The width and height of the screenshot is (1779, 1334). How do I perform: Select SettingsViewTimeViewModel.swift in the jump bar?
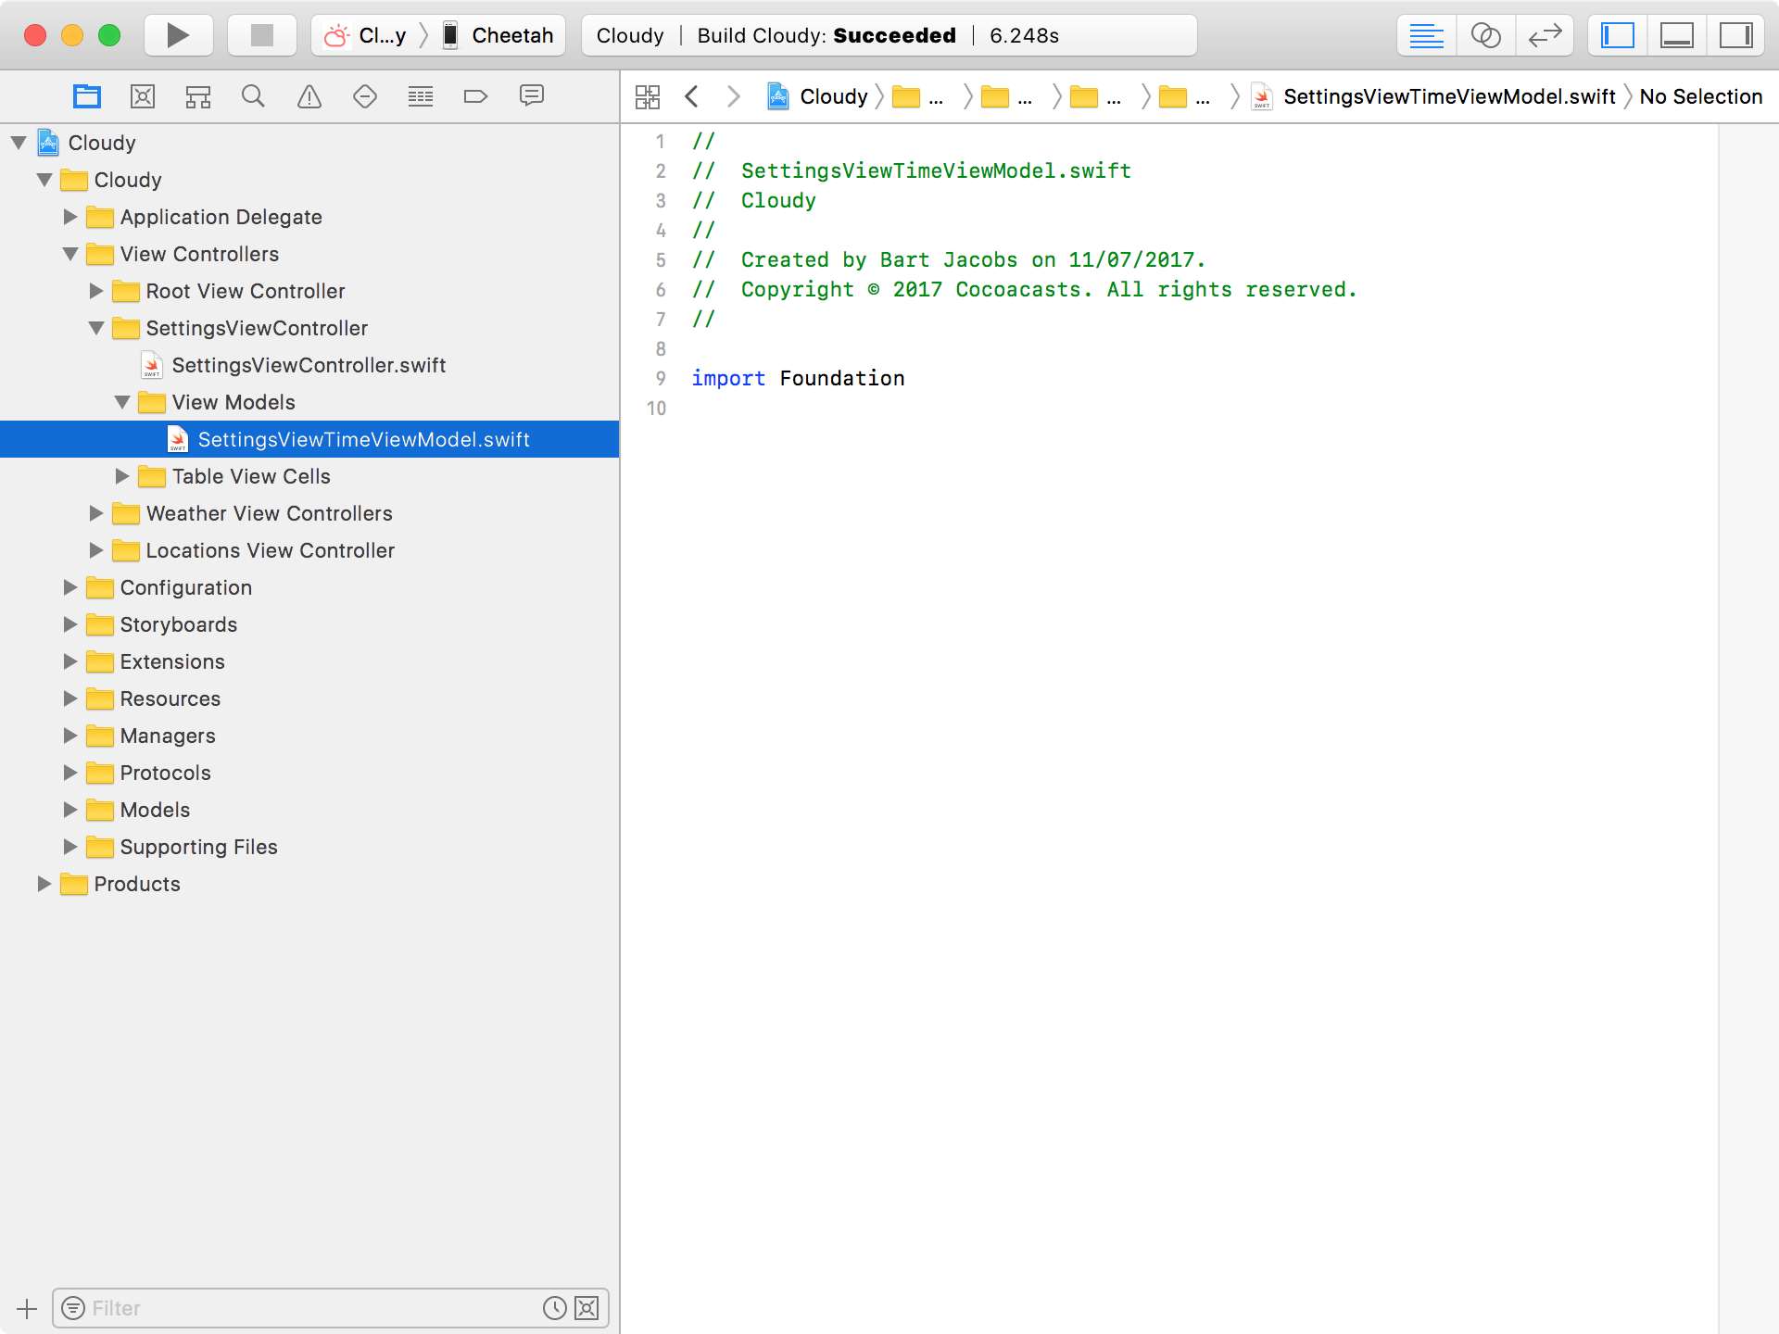point(1432,96)
